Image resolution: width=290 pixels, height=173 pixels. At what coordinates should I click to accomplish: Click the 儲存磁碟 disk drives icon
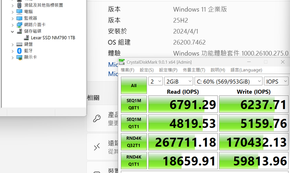(19, 31)
